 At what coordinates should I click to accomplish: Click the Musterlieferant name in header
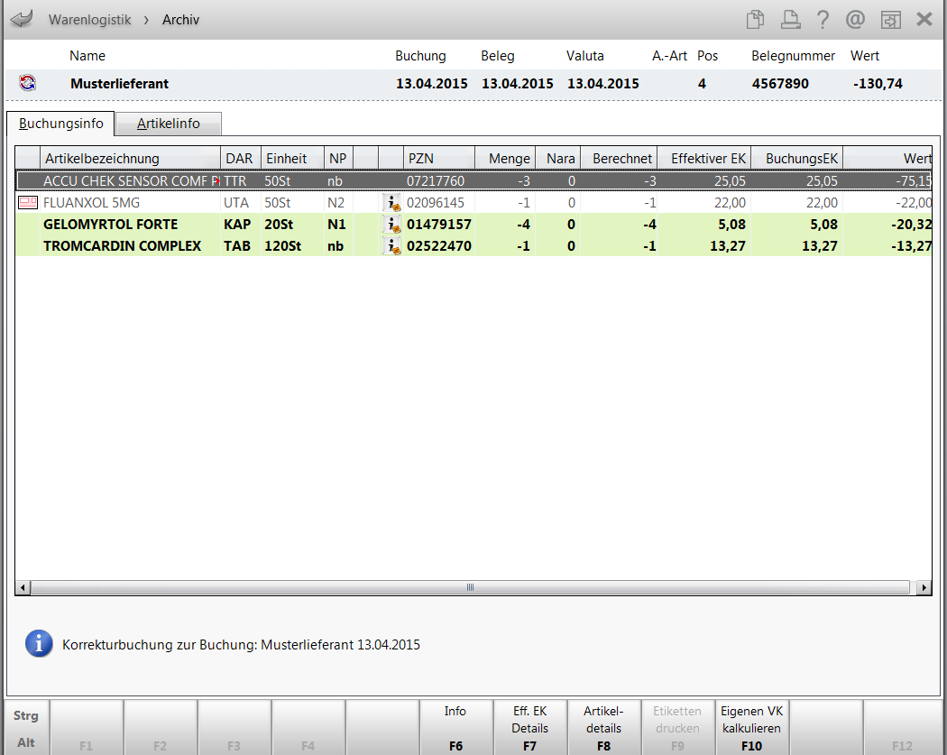pos(119,83)
